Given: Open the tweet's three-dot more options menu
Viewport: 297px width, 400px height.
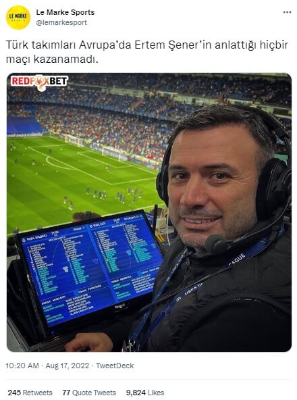Looking at the screenshot, I should (x=287, y=12).
